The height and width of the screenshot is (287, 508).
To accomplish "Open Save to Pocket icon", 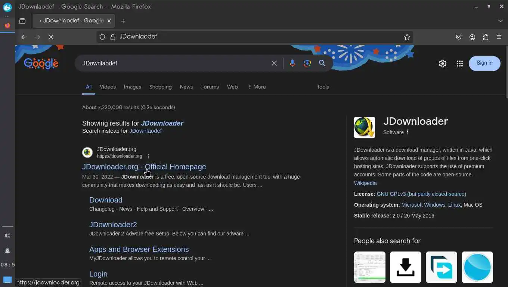I will click(459, 37).
